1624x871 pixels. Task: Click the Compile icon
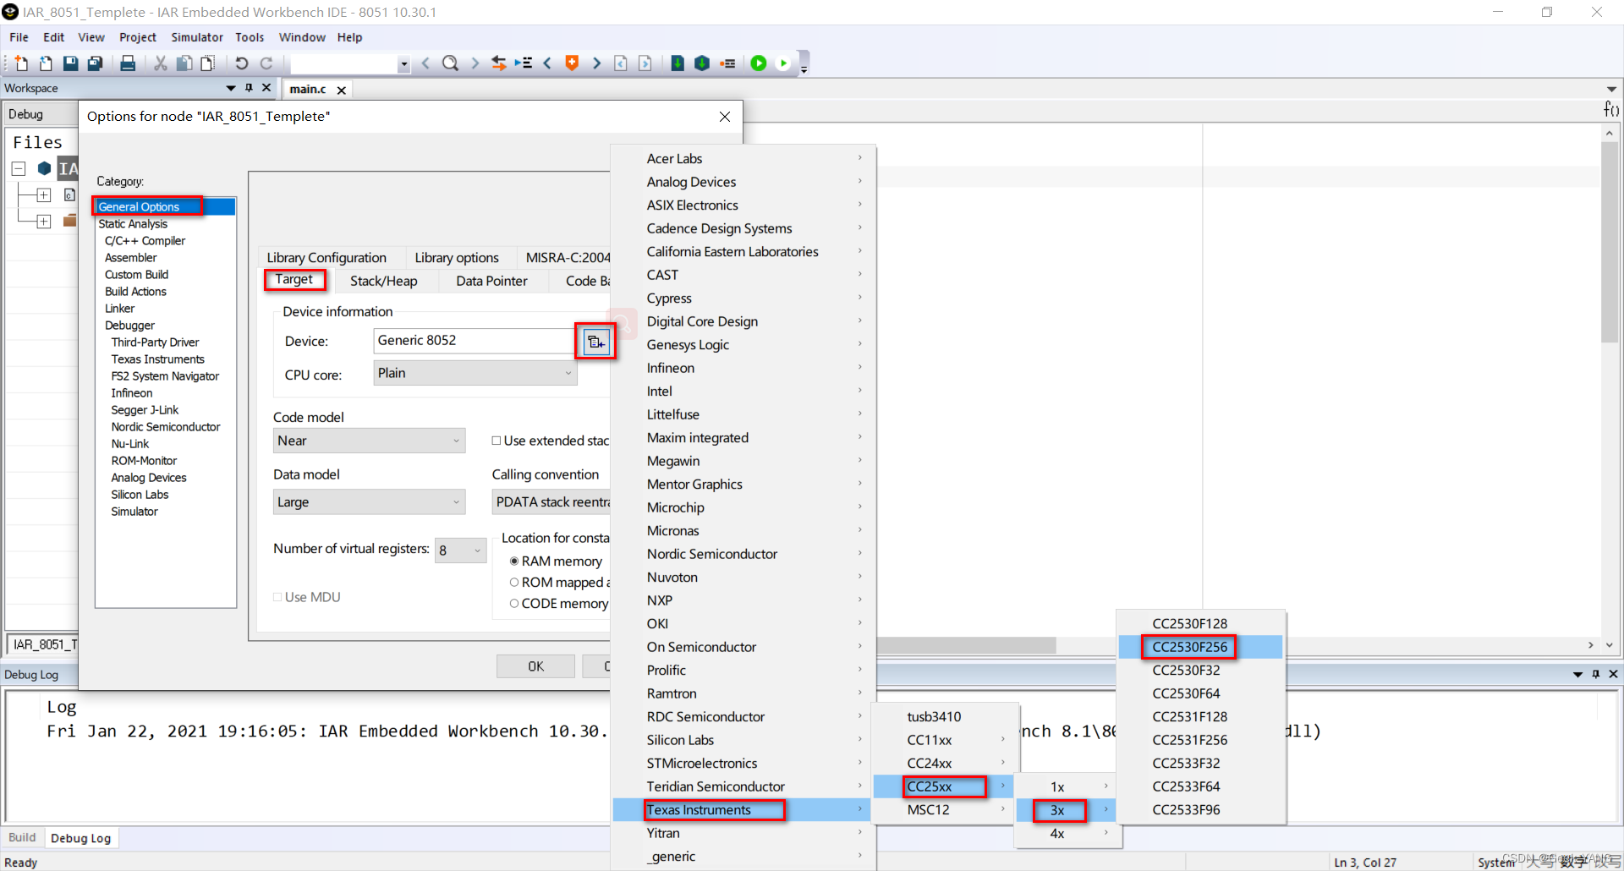(x=678, y=63)
